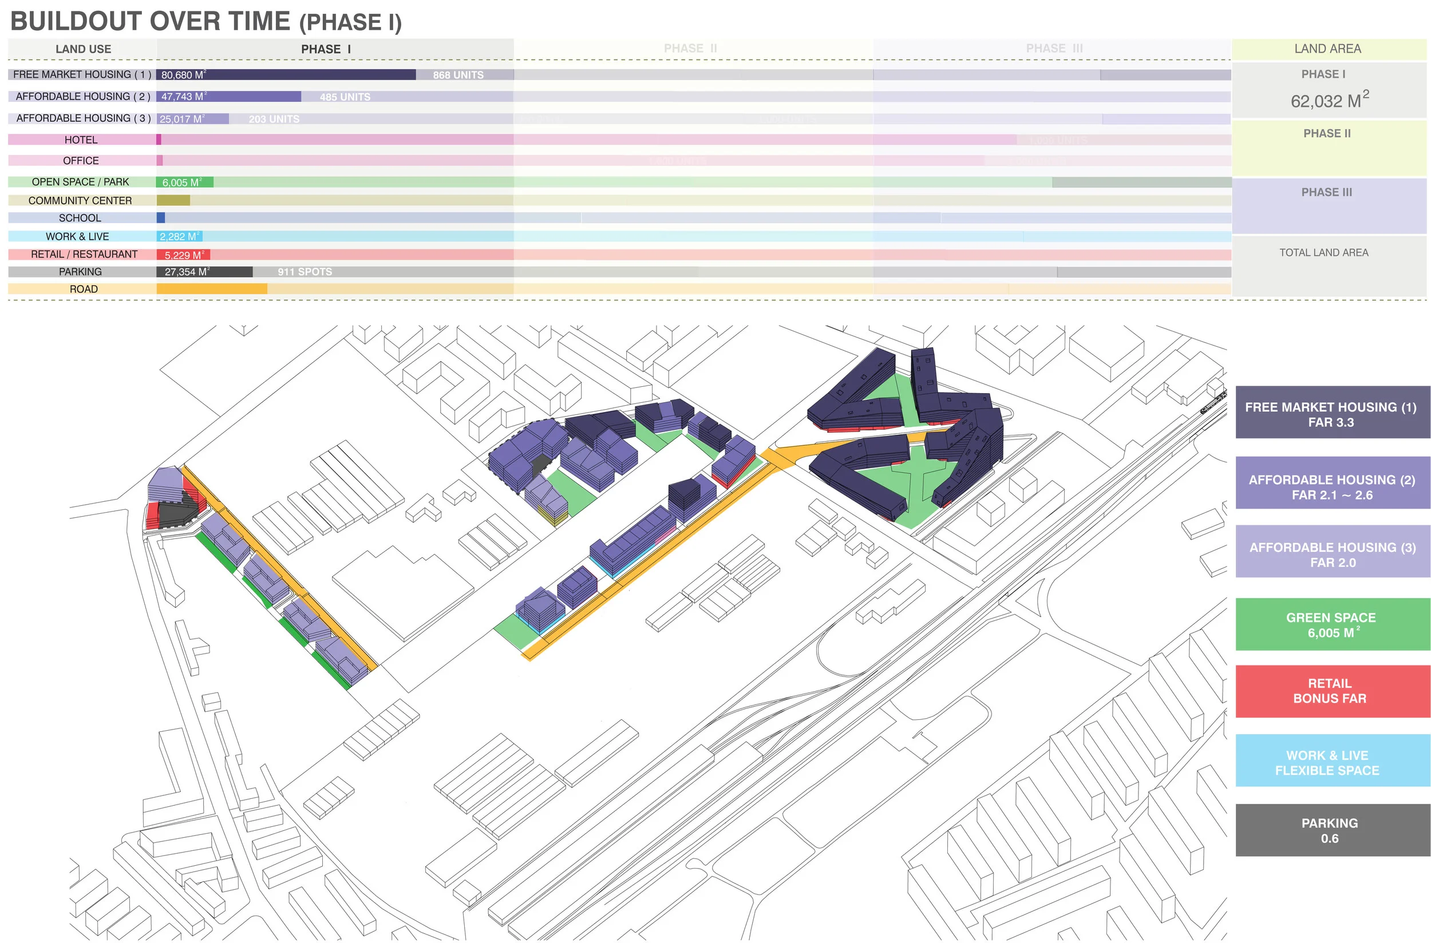Click the 'COMMUNITY CENTER' row label
The width and height of the screenshot is (1431, 943).
[80, 200]
